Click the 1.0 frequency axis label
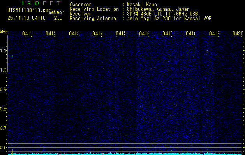 [x=4, y=70]
